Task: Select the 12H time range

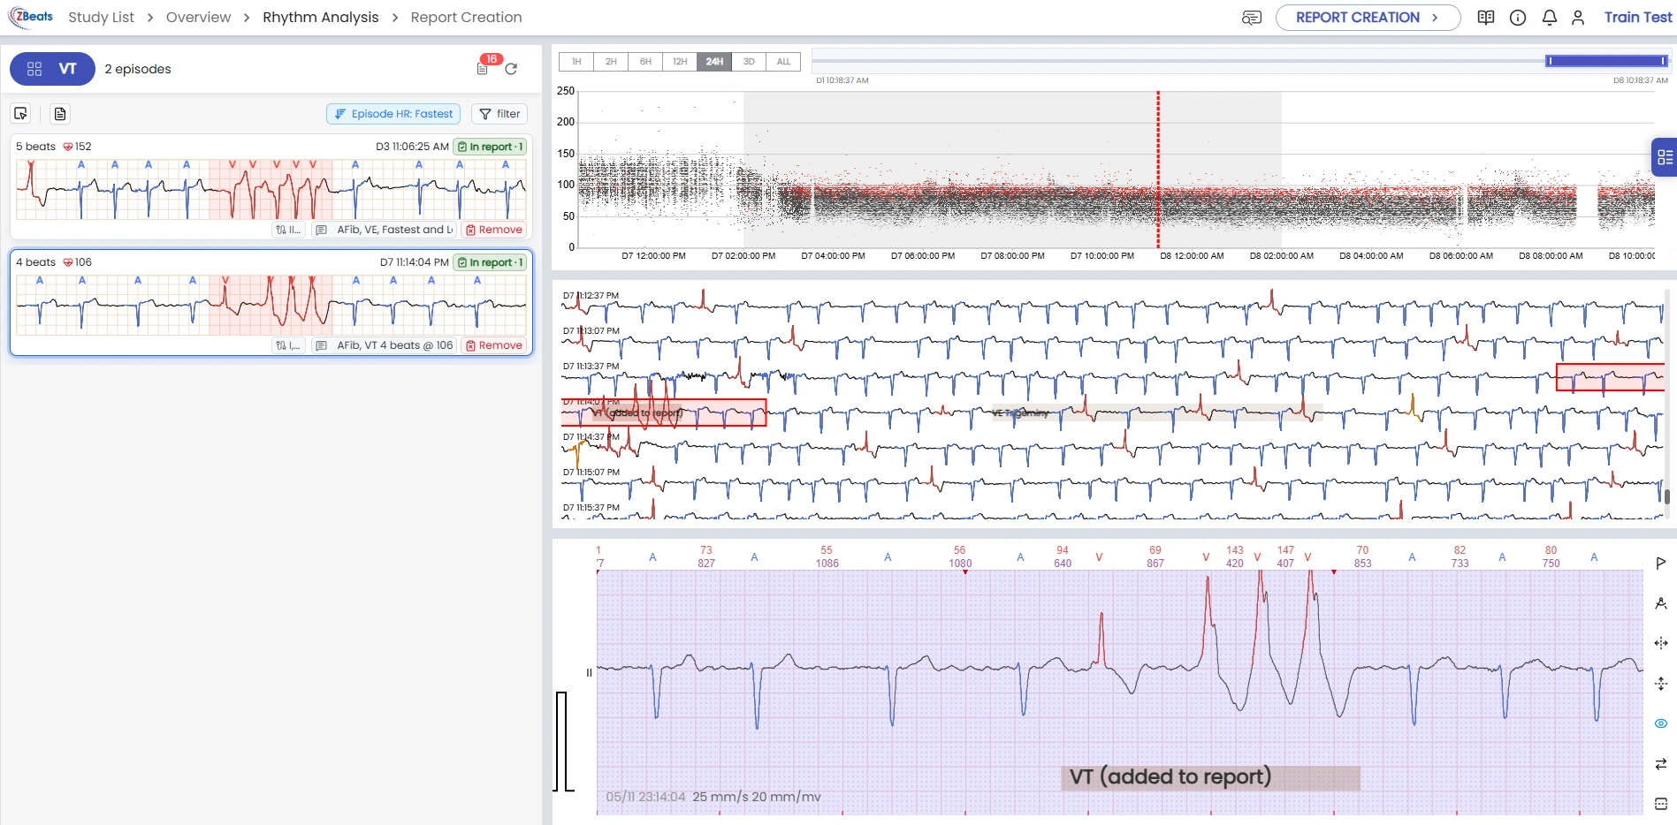Action: (x=680, y=62)
